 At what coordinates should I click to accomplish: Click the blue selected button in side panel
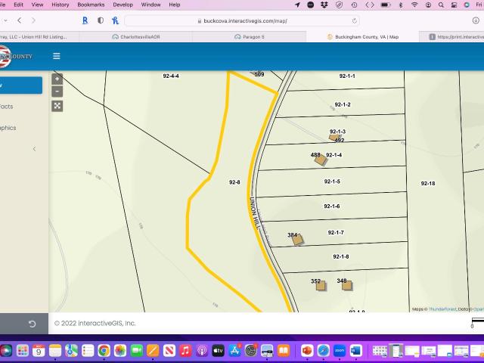pos(21,85)
